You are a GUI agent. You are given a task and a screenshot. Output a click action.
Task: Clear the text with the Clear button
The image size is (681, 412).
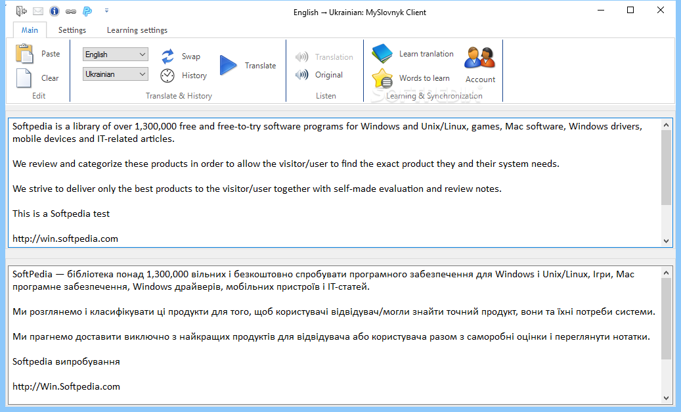(37, 78)
